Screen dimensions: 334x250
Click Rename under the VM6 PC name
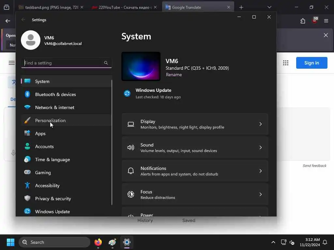point(174,75)
